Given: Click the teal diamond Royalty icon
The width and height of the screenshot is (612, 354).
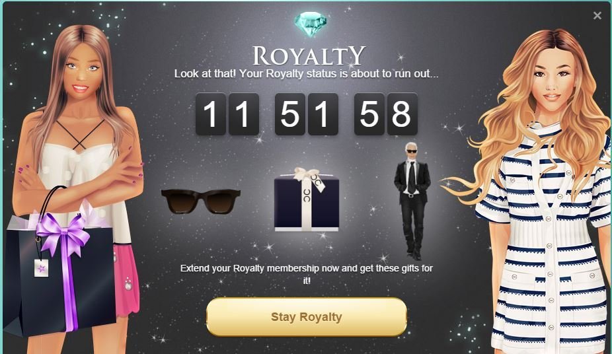Looking at the screenshot, I should click(310, 24).
